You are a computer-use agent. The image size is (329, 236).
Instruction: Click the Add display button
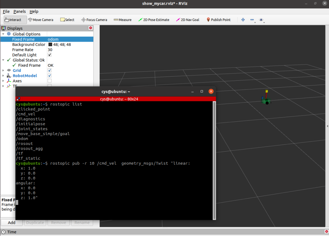12,223
